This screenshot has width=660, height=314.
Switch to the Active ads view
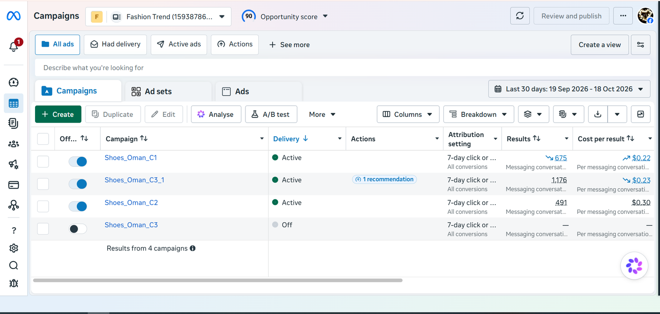coord(179,45)
